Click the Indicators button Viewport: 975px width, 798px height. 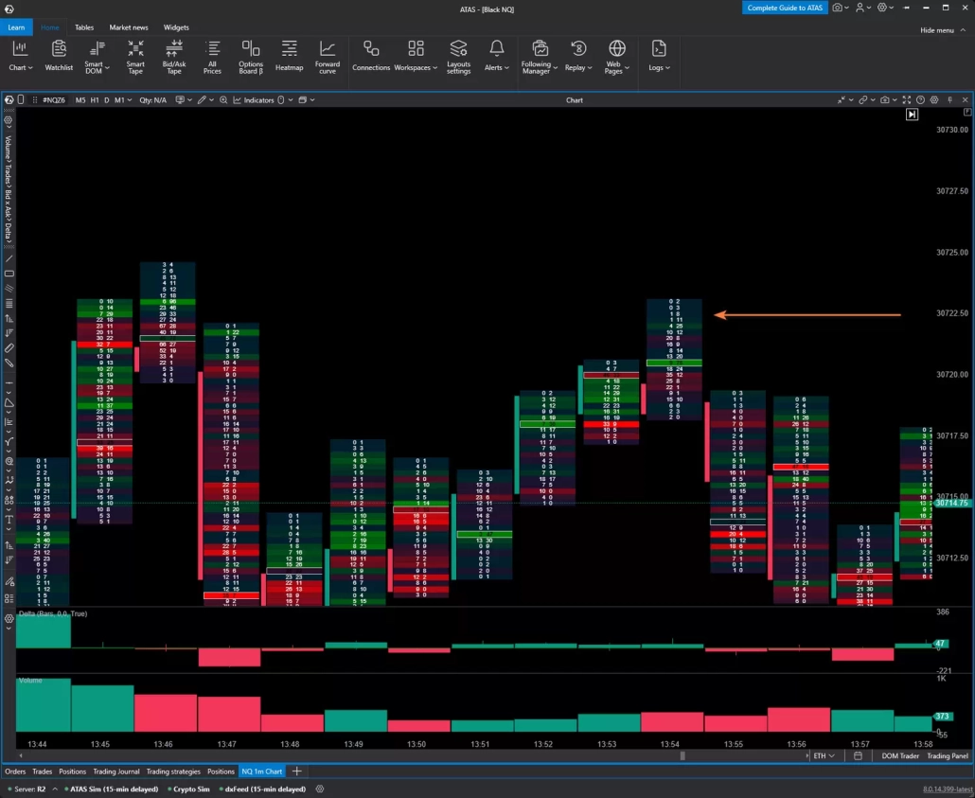tap(254, 100)
